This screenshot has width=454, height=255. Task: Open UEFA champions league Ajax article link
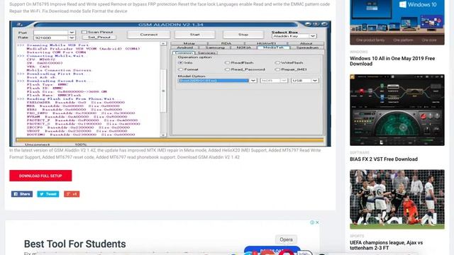[x=386, y=245]
